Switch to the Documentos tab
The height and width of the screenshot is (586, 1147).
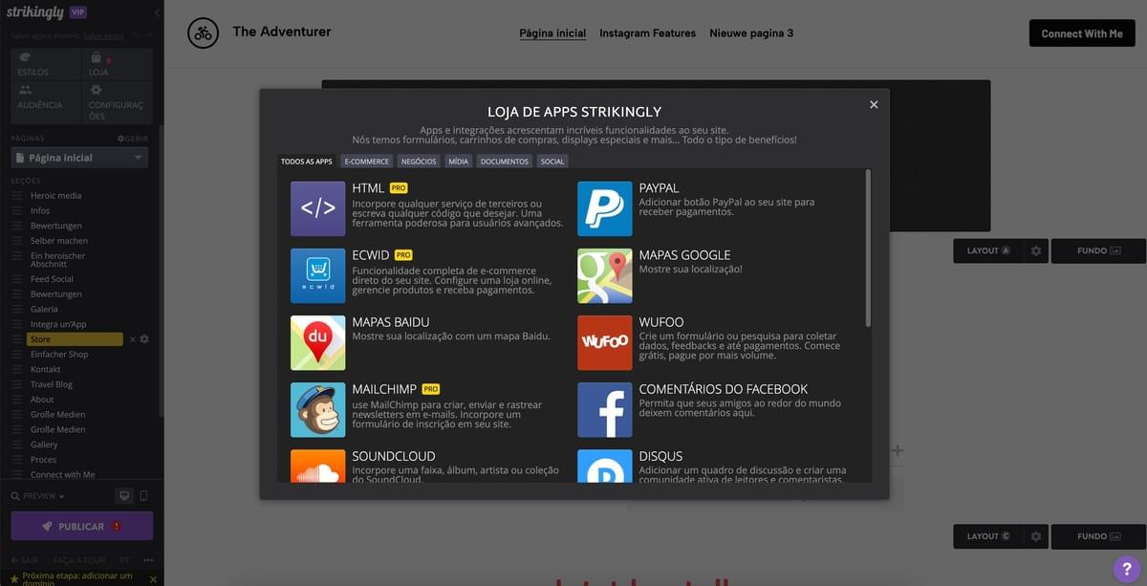coord(505,162)
